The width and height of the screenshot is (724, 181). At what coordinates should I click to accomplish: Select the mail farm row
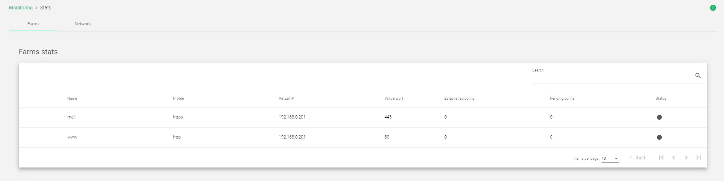(x=71, y=117)
